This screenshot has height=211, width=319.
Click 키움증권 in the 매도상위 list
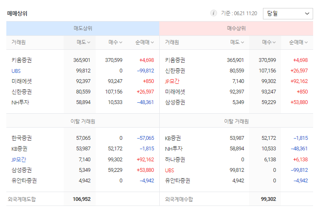(x=21, y=60)
